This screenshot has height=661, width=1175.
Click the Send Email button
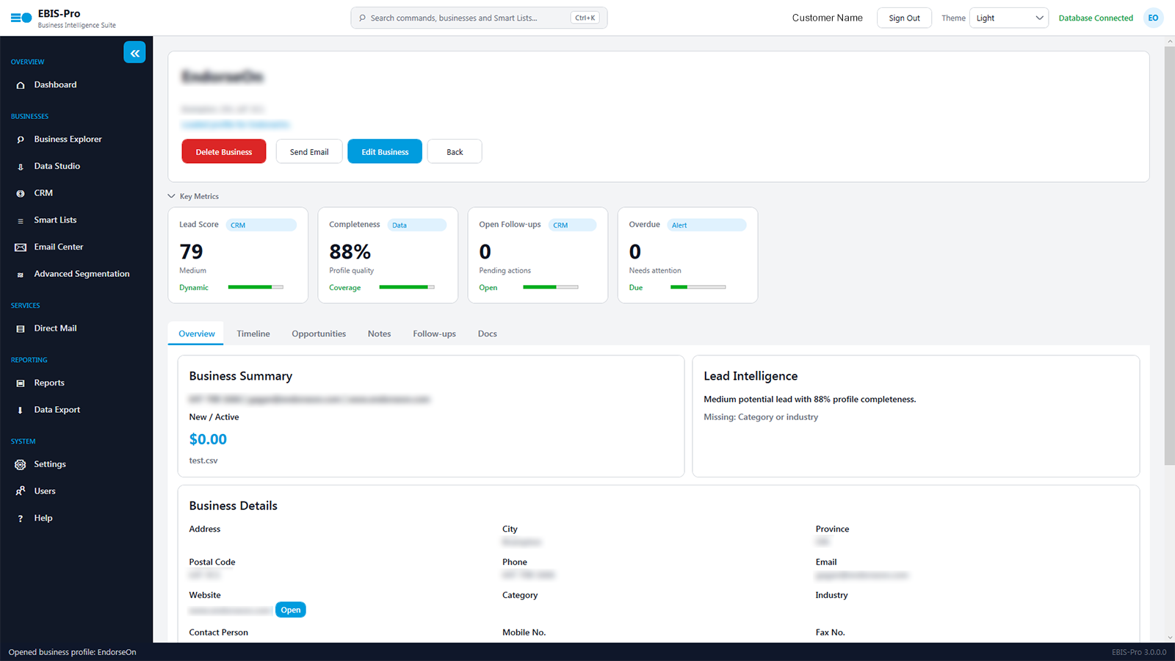point(309,151)
